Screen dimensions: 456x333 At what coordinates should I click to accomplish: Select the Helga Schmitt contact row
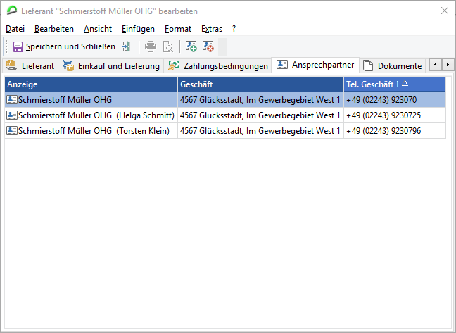[225, 115]
